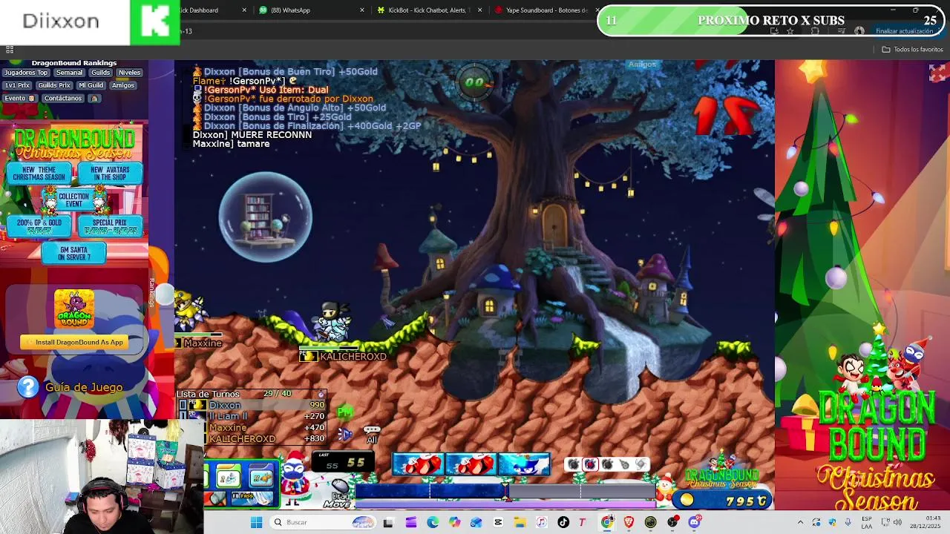Switch to the Semanal rankings tab
950x534 pixels.
(69, 73)
